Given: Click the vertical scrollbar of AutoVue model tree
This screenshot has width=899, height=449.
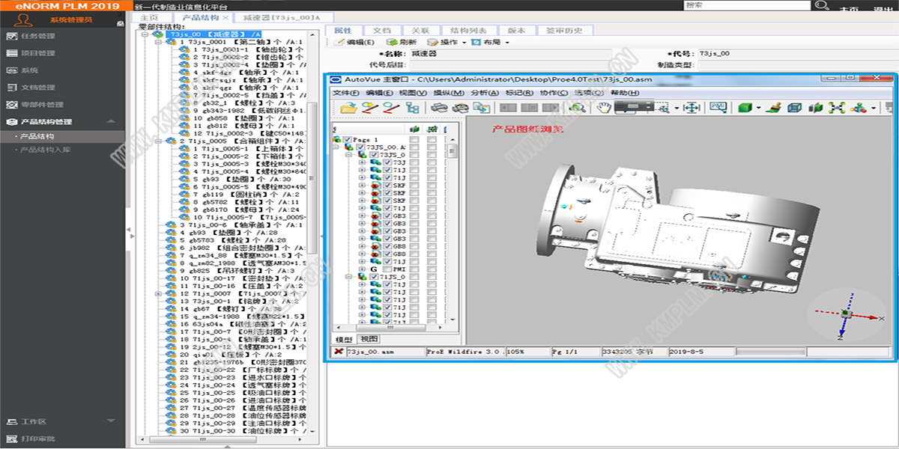Looking at the screenshot, I should pyautogui.click(x=452, y=152).
